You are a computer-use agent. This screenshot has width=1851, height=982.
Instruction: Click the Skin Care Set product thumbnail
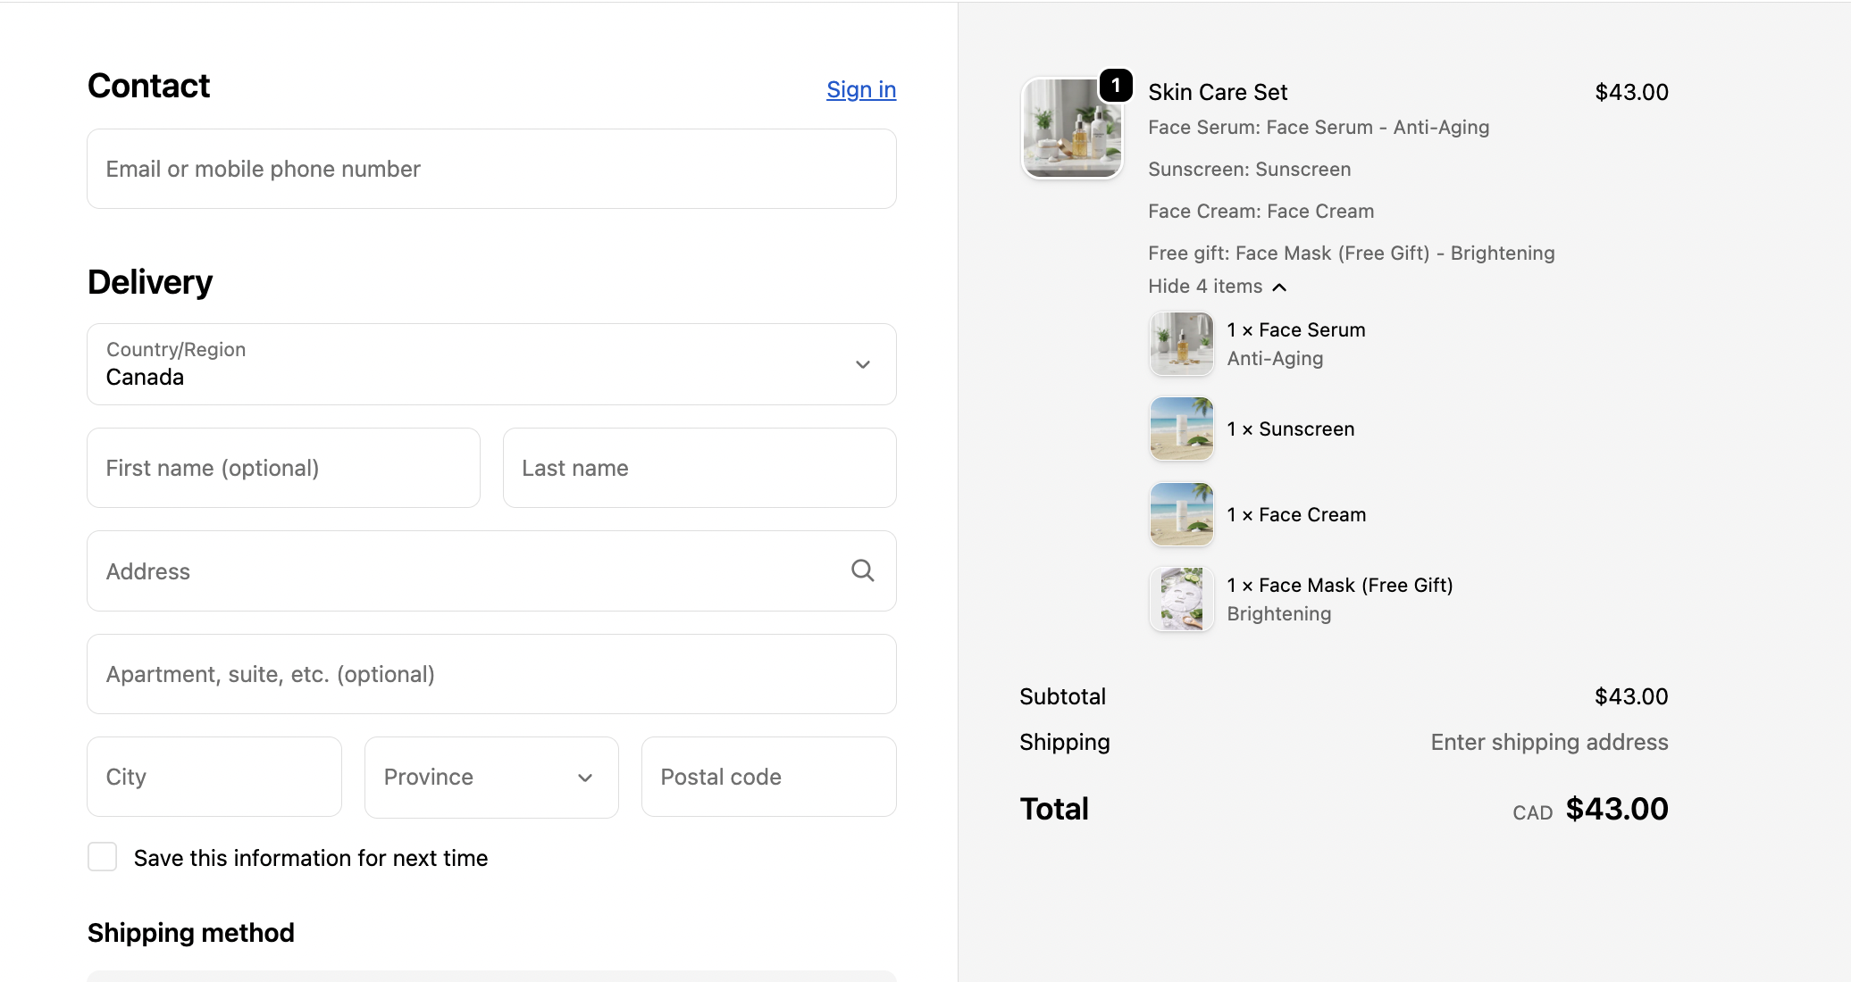pos(1071,128)
